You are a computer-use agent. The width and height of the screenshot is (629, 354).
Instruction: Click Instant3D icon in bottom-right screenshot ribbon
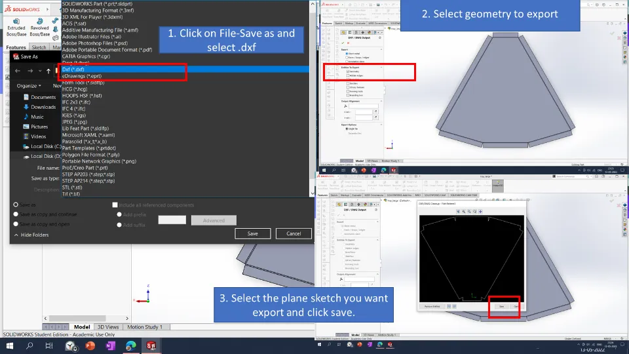click(498, 185)
